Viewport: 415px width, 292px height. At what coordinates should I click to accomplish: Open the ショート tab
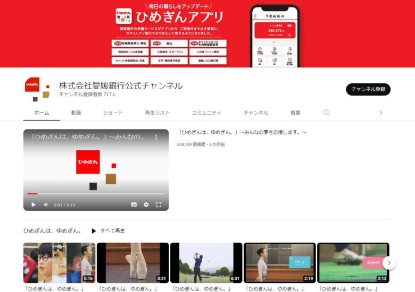113,113
